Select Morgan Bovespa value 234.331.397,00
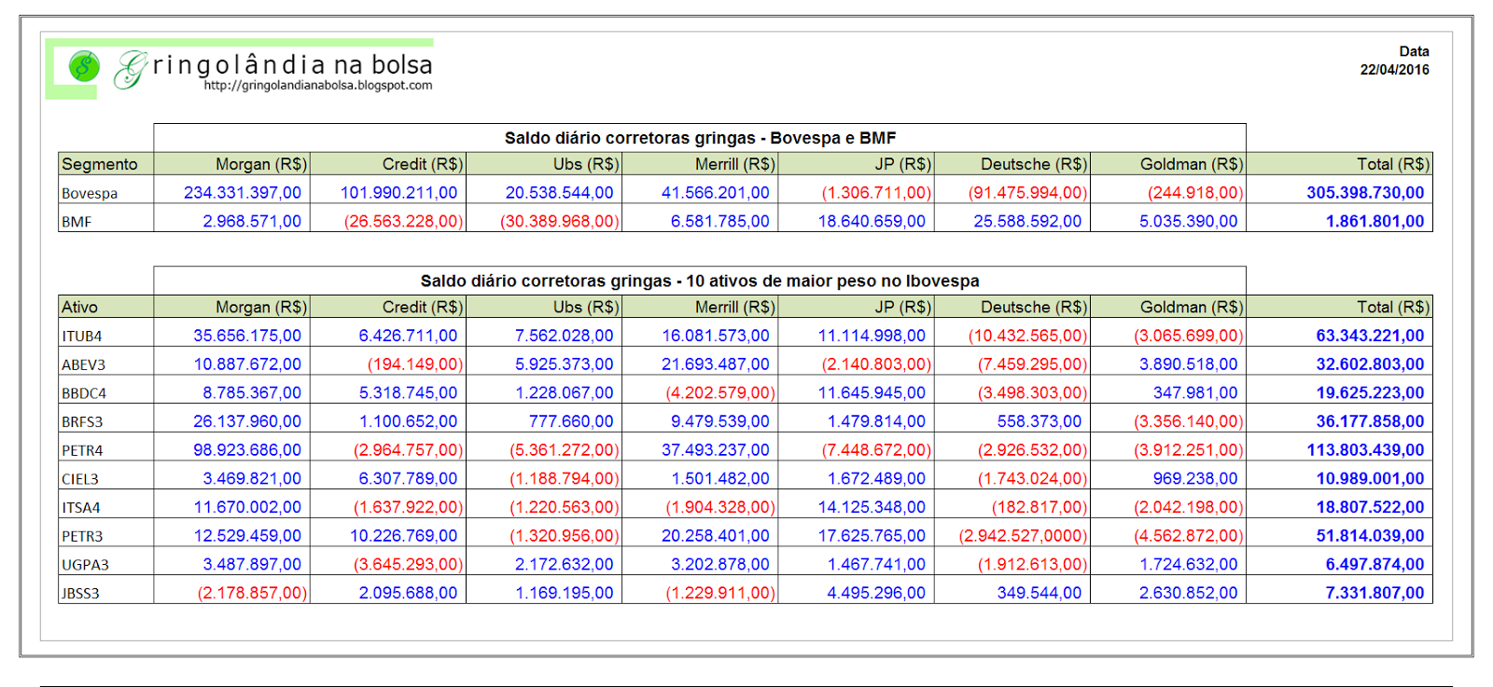The image size is (1493, 687). click(x=243, y=193)
